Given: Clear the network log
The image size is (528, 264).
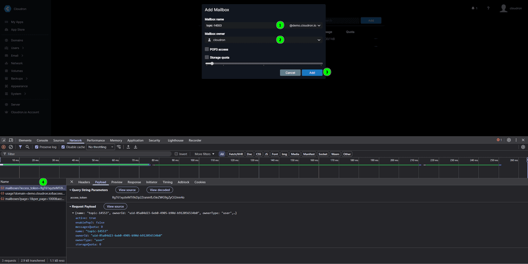Looking at the screenshot, I should coord(11,147).
